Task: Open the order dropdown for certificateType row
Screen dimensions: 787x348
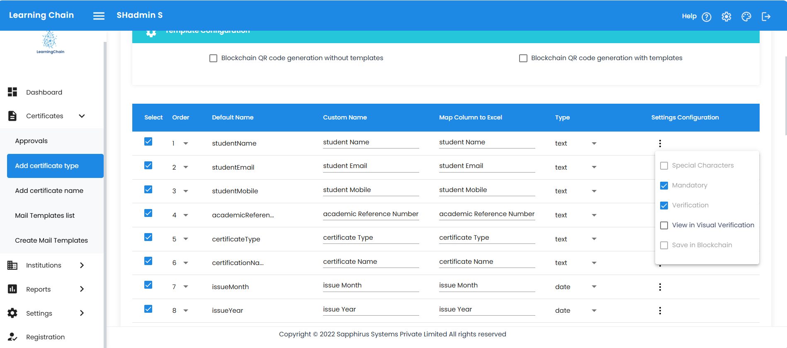Action: coord(185,239)
